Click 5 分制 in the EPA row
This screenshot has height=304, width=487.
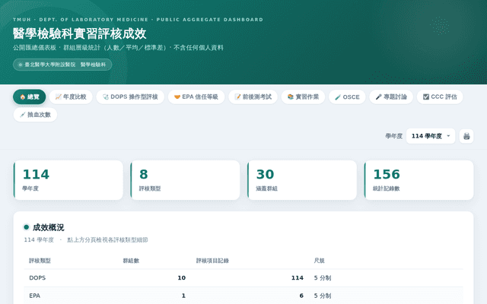pos(323,296)
